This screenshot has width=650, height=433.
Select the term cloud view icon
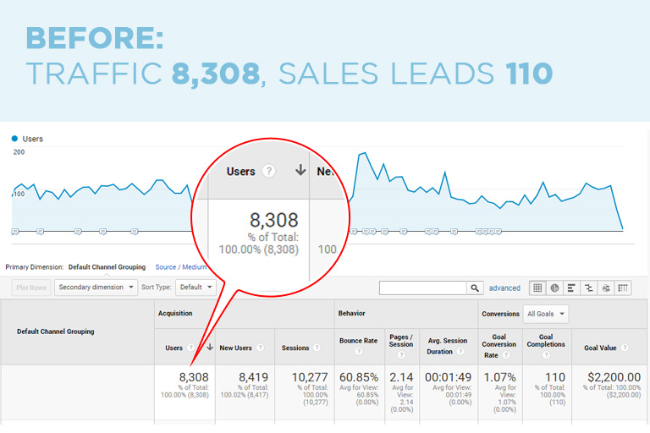605,288
